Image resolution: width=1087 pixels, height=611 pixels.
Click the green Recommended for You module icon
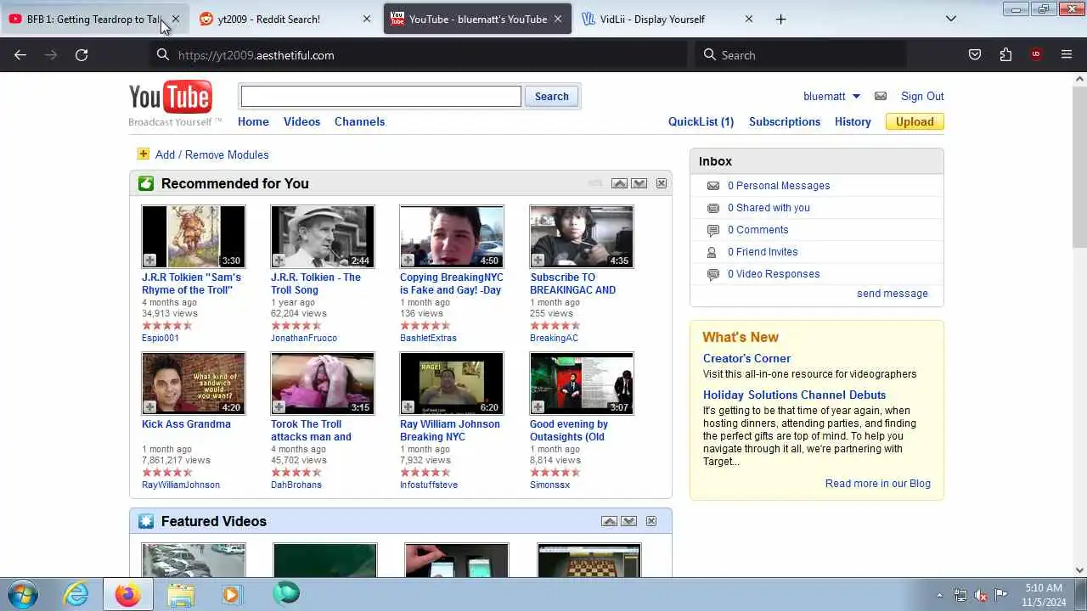[x=146, y=183]
